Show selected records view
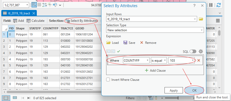Screen dimensions: 231x101 pyautogui.click(x=15, y=98)
